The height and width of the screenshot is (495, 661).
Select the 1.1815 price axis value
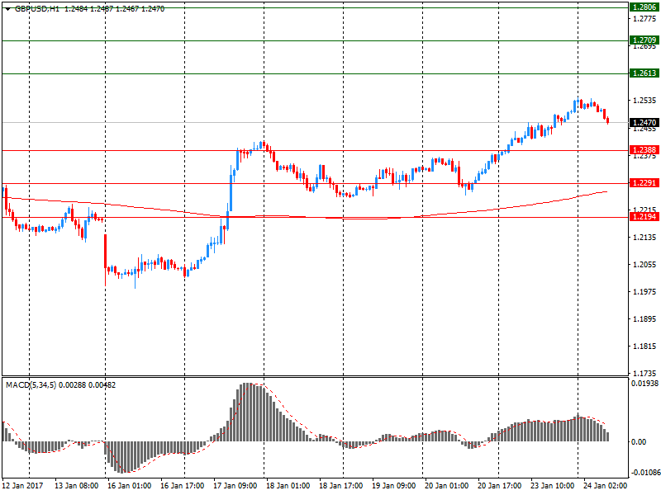[x=645, y=346]
